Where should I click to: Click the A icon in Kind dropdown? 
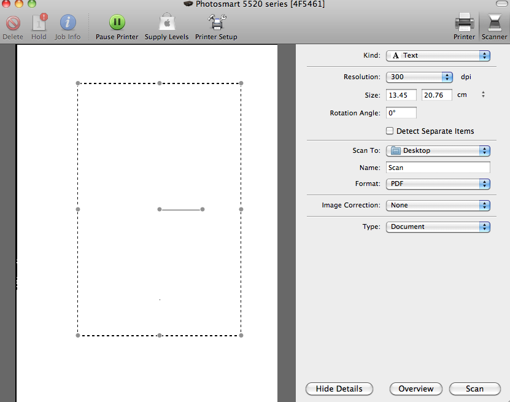point(395,56)
